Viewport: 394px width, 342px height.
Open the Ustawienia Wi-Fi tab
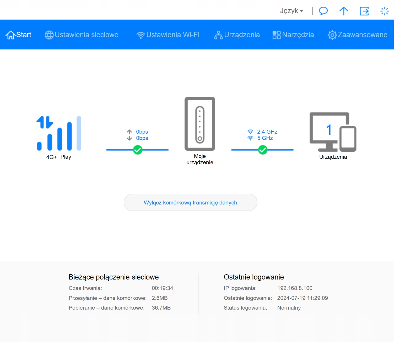168,35
